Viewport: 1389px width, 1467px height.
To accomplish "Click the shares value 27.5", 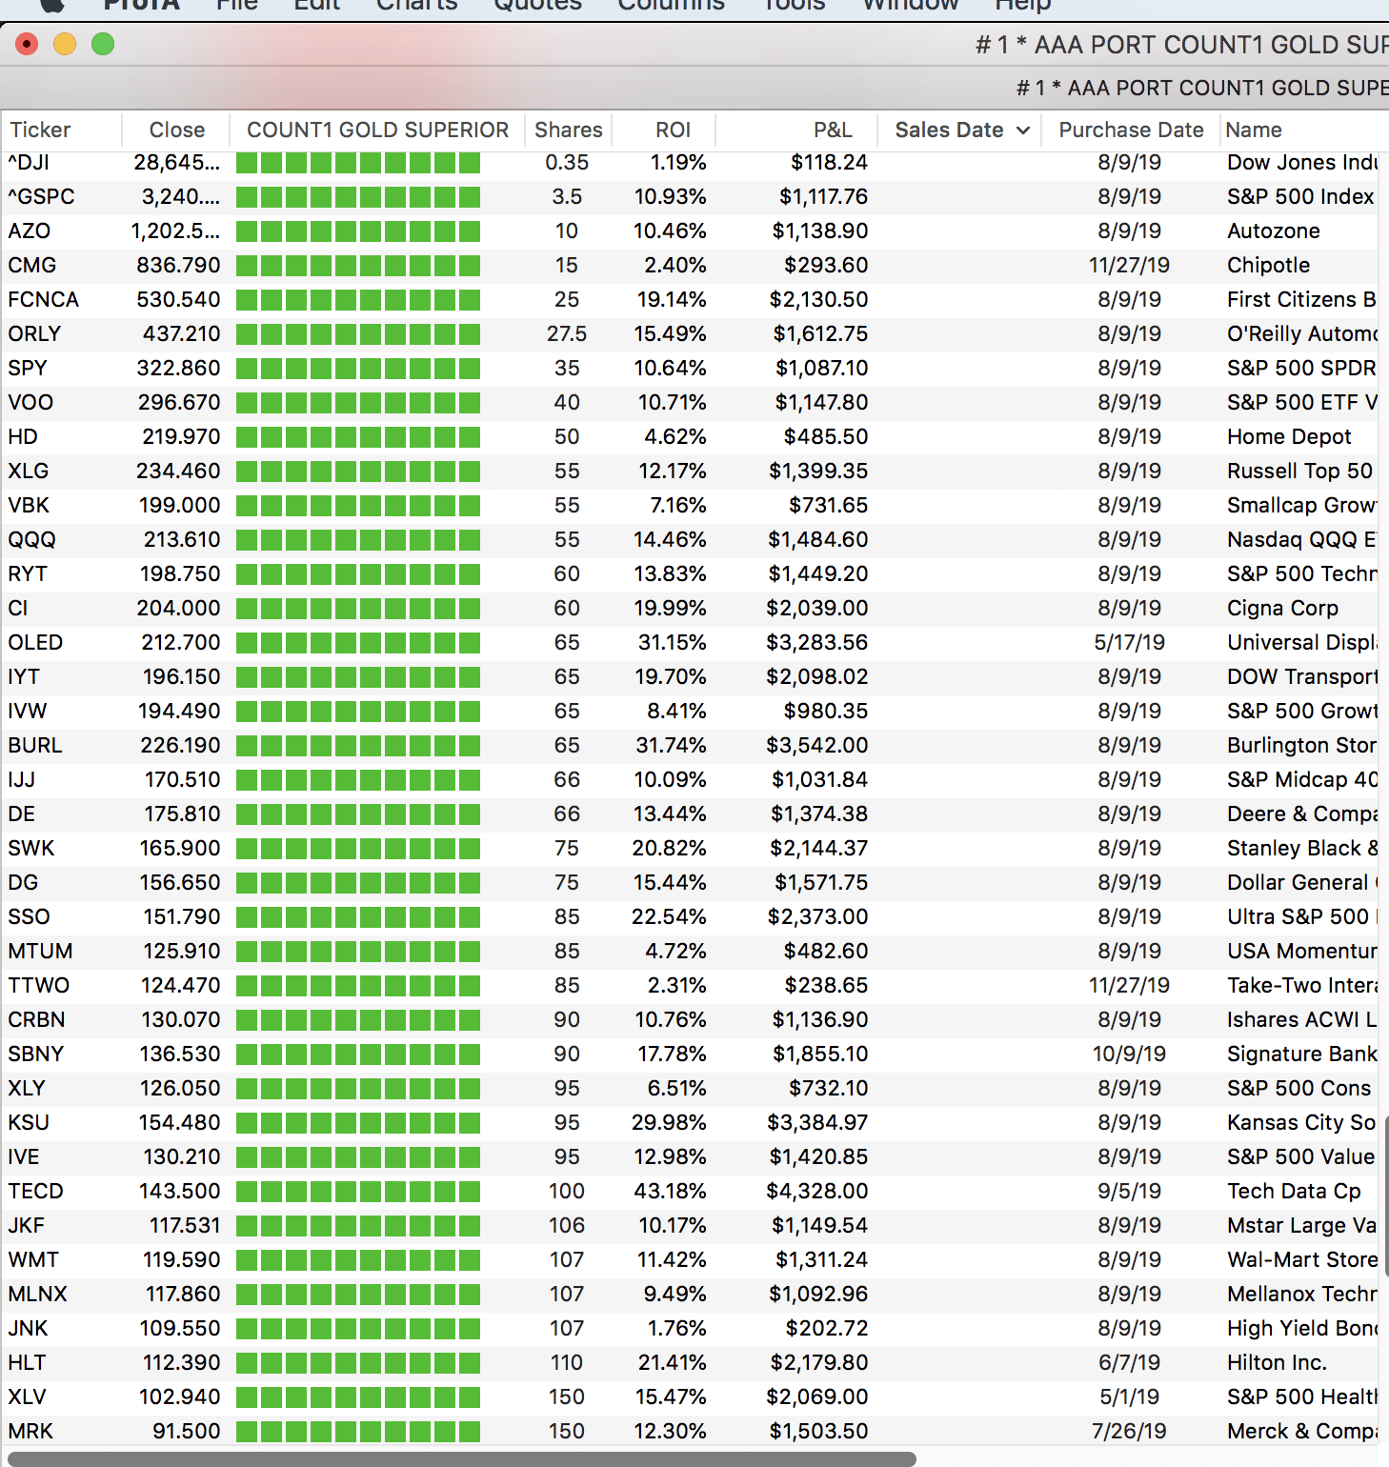I will tap(567, 333).
